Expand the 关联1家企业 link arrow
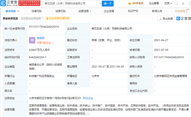This screenshot has height=117, width=191. [x=53, y=43]
